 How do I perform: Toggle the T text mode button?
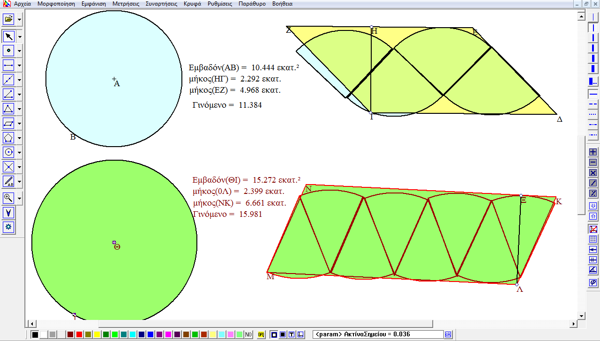(292, 334)
